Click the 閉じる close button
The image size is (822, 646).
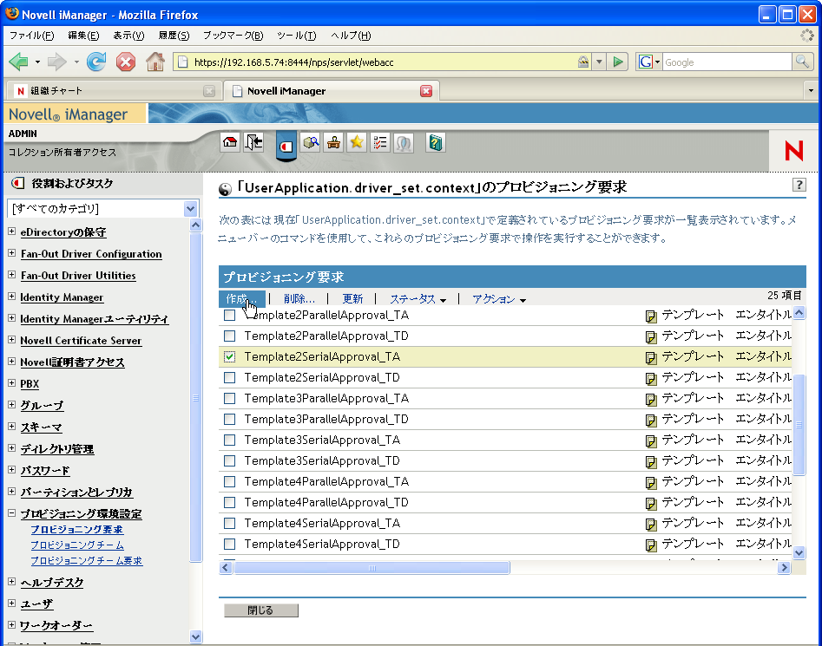[x=261, y=610]
